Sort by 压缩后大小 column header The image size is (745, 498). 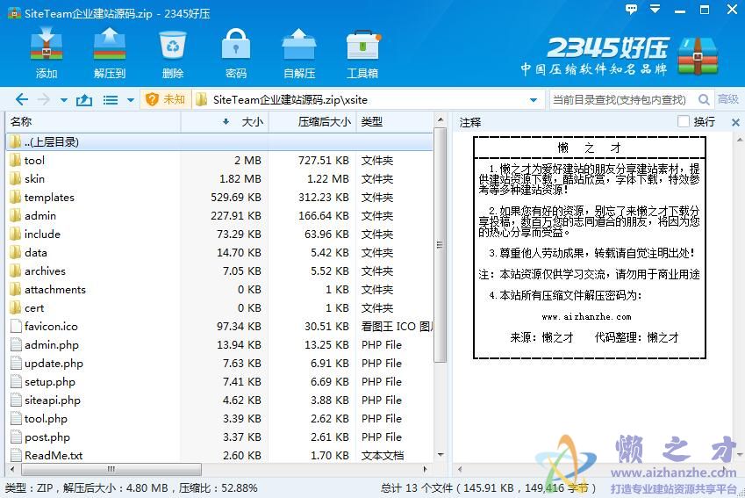coord(312,122)
